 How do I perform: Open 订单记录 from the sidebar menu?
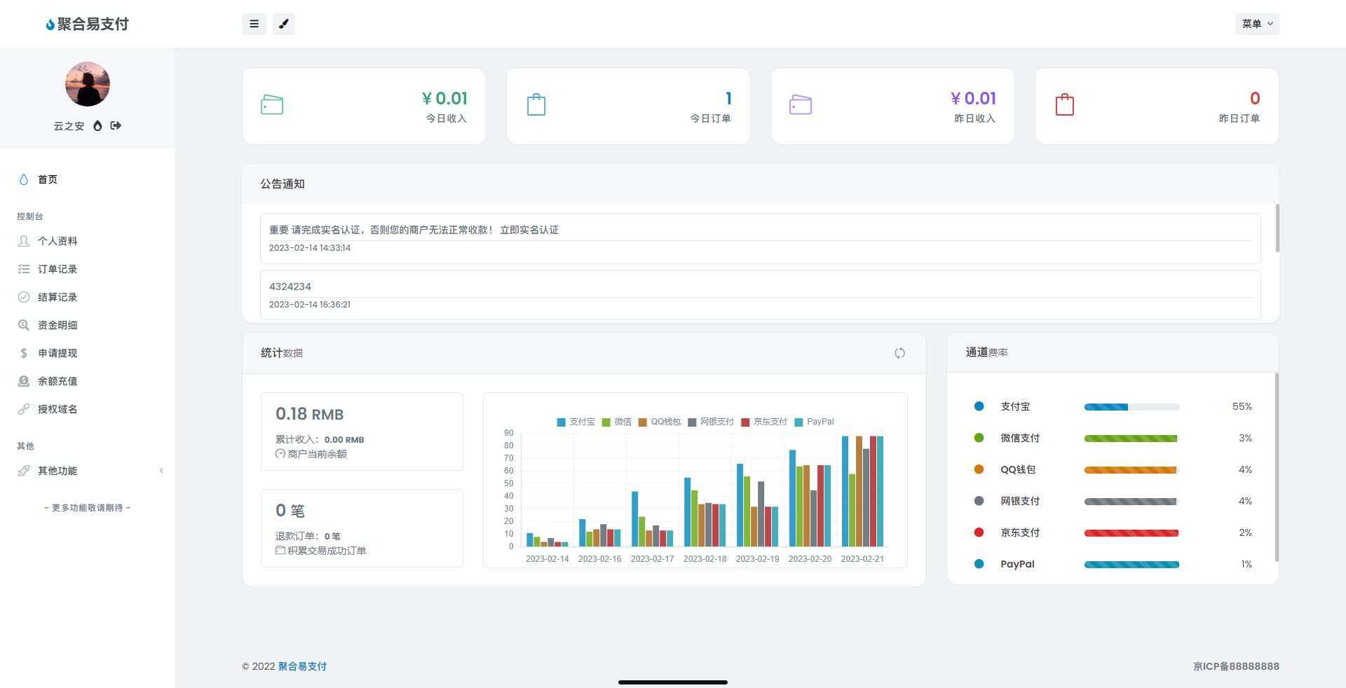tap(57, 269)
